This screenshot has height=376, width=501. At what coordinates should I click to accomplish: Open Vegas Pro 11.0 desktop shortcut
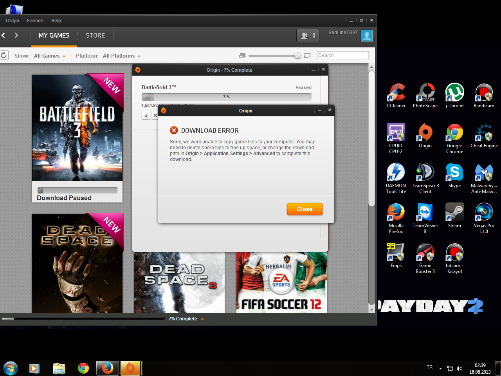click(484, 218)
